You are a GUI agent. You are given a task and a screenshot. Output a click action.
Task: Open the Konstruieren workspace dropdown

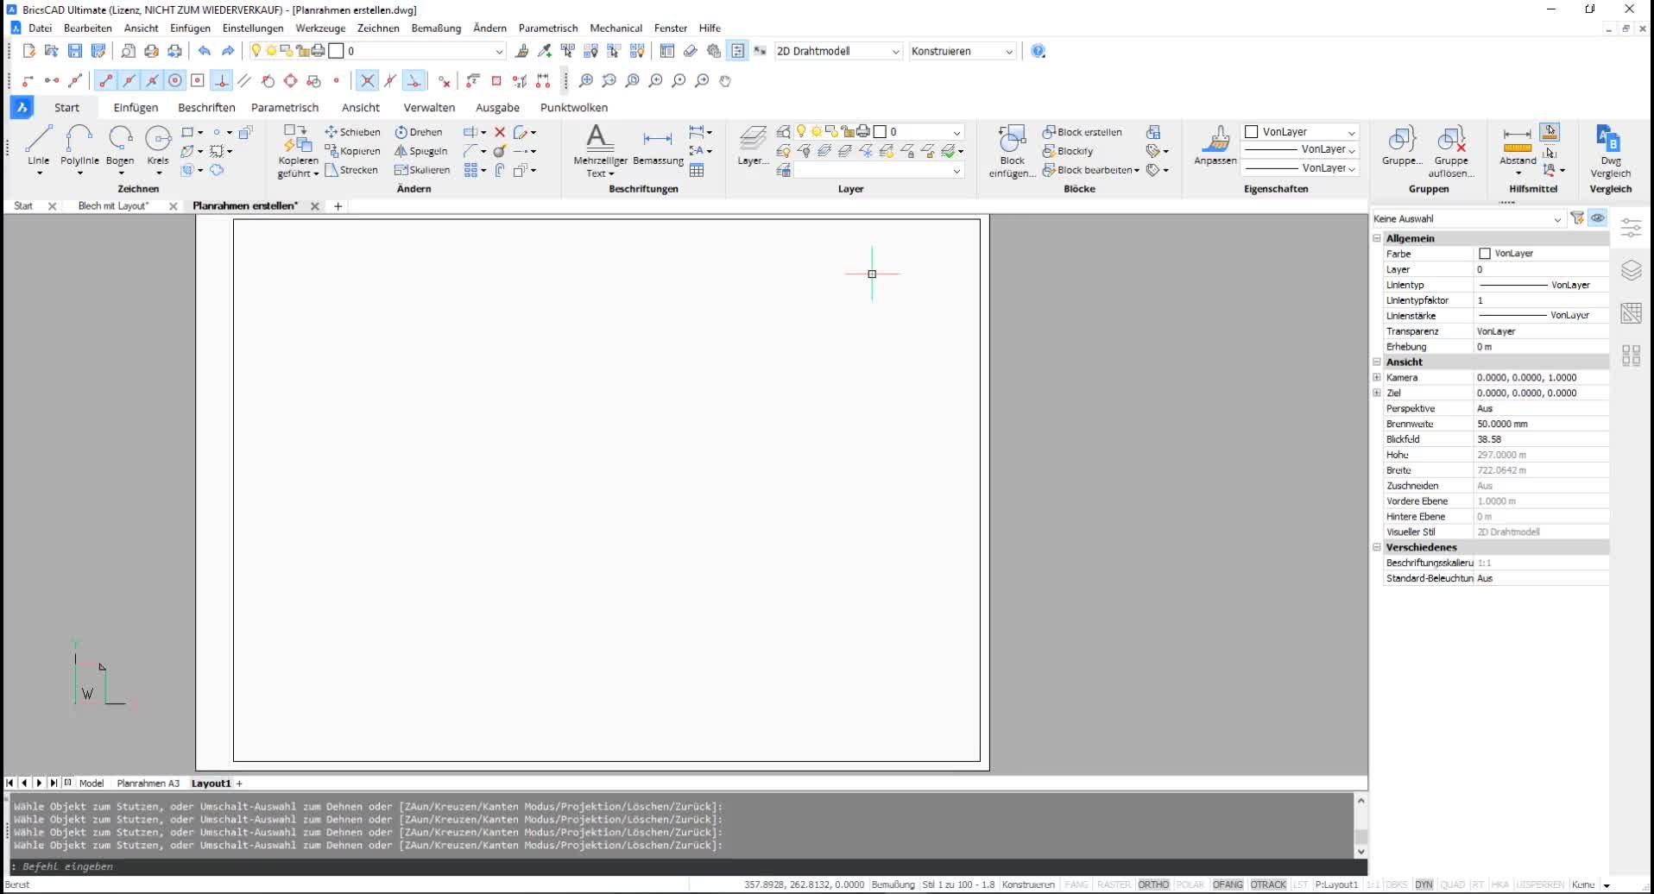[962, 51]
